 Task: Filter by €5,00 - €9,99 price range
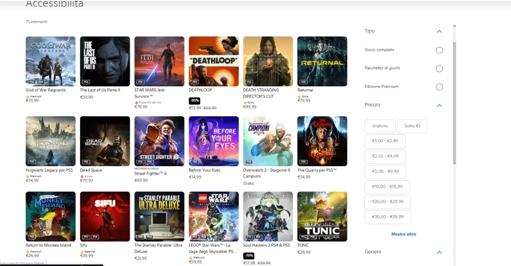[385, 172]
